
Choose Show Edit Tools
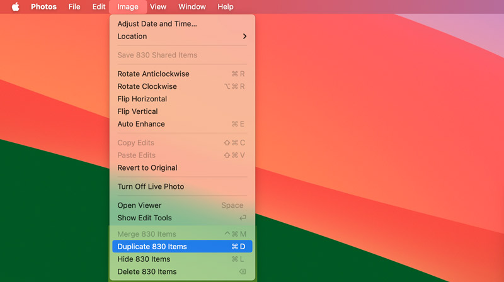pos(182,218)
